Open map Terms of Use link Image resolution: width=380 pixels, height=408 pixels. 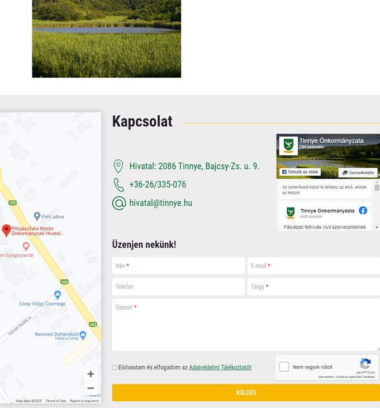pos(56,401)
